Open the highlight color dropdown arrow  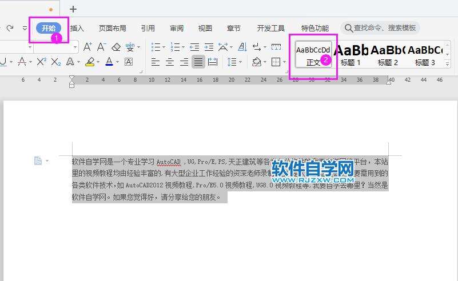pyautogui.click(x=98, y=62)
